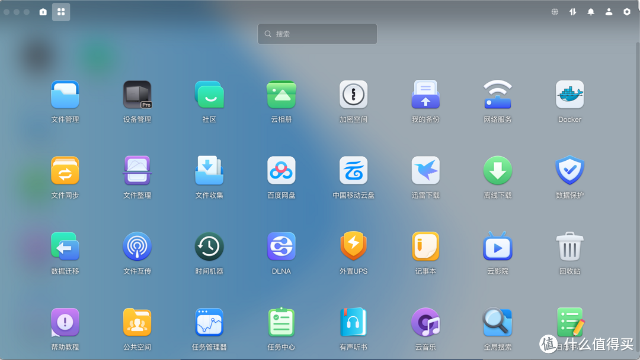Go to the home desktop view
640x360 pixels.
pos(43,12)
